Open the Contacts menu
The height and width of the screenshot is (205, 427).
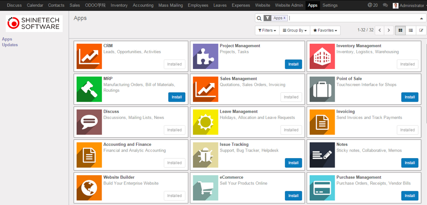56,5
